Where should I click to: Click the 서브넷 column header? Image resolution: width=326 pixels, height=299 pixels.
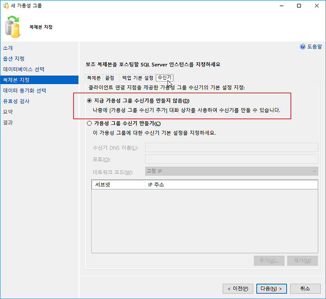tap(118, 185)
